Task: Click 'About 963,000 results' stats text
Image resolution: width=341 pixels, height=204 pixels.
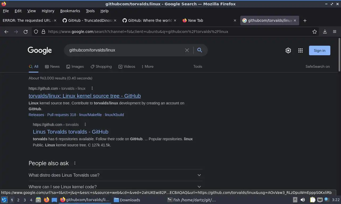Action: tap(60, 78)
